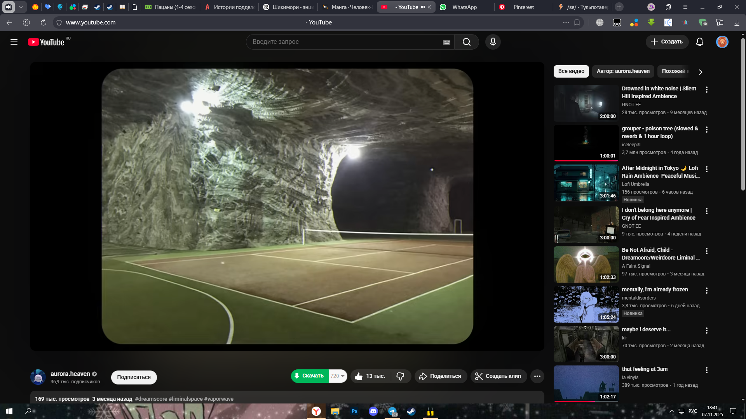
Task: Switch to the WhatsApp browser tab
Action: point(464,7)
